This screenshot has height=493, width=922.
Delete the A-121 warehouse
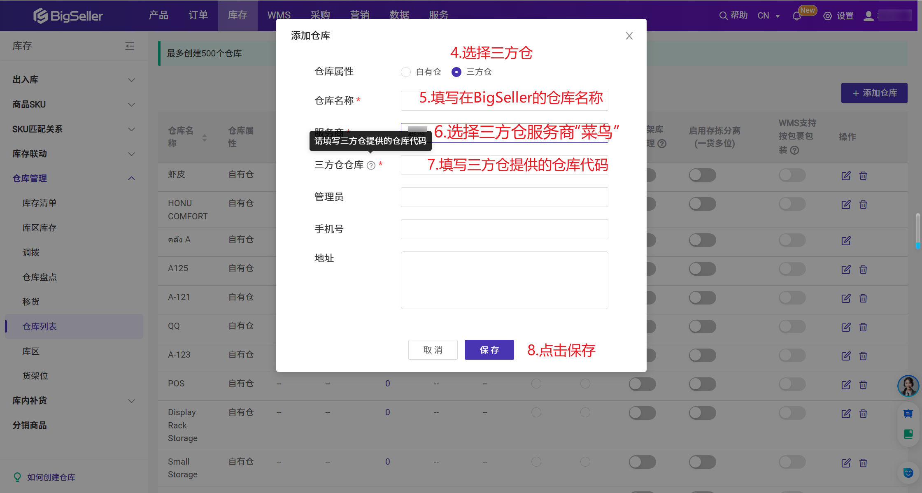(x=863, y=298)
